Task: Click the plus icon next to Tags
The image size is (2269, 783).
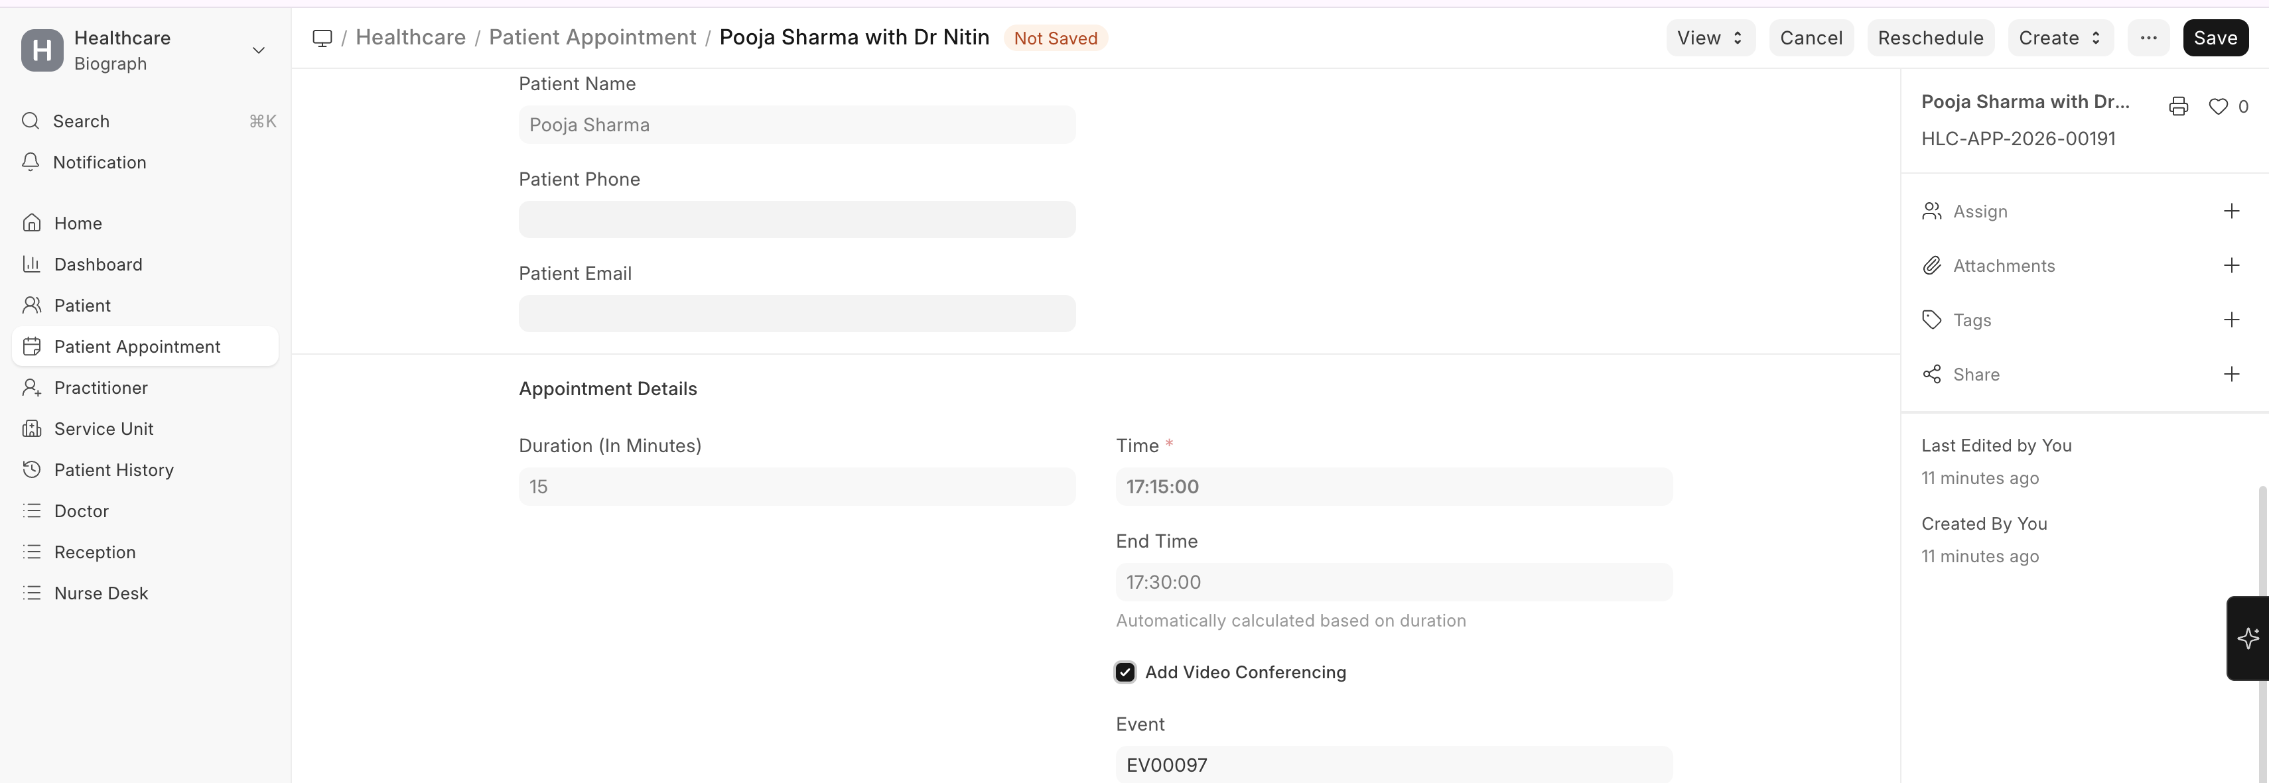Action: coord(2231,320)
